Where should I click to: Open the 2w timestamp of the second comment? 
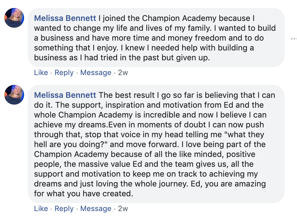point(123,209)
